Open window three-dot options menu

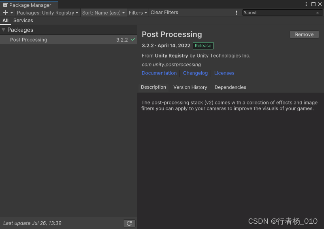(306, 4)
